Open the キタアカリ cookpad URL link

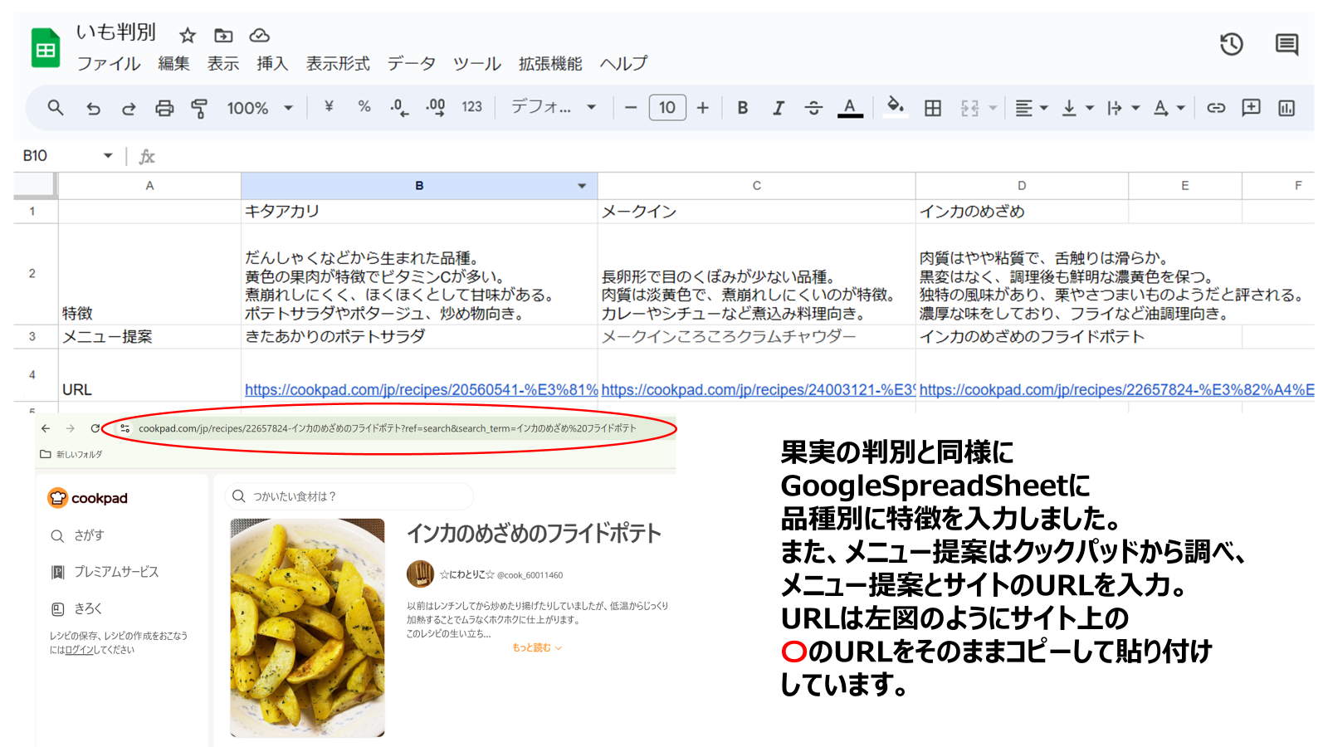[421, 389]
